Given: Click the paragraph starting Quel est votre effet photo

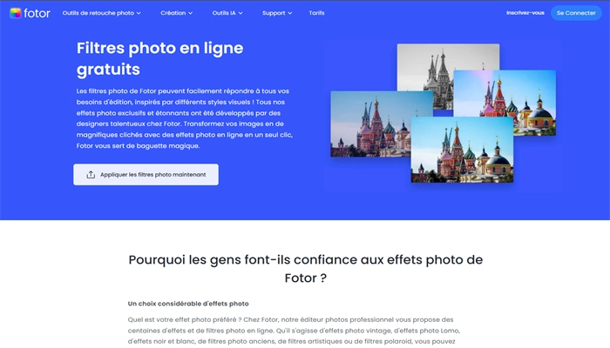Looking at the screenshot, I should 294,331.
